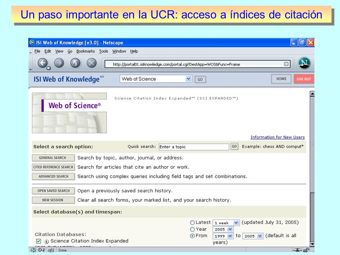Image resolution: width=340 pixels, height=255 pixels.
Task: Click the ADVANCED SEARCH button
Action: pos(53,176)
